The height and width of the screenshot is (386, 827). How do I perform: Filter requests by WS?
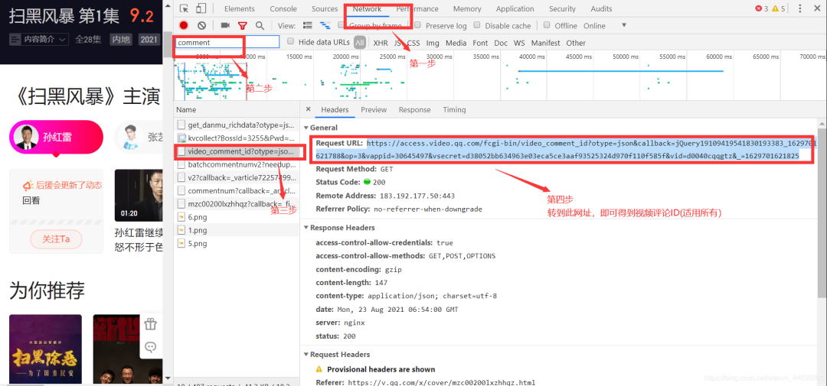click(x=519, y=43)
